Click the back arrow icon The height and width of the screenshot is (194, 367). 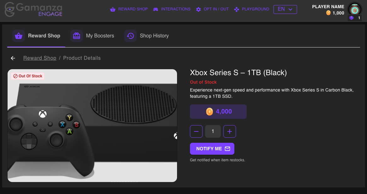click(x=13, y=58)
